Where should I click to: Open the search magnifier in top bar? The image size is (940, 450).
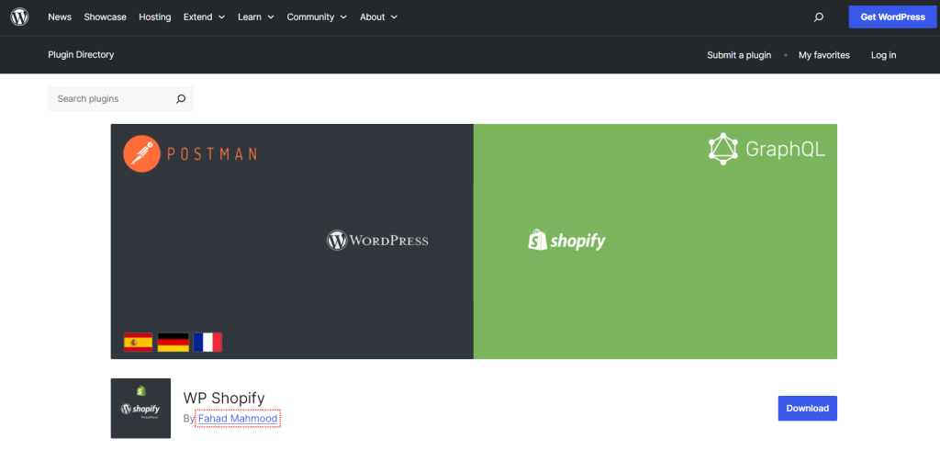(x=819, y=17)
